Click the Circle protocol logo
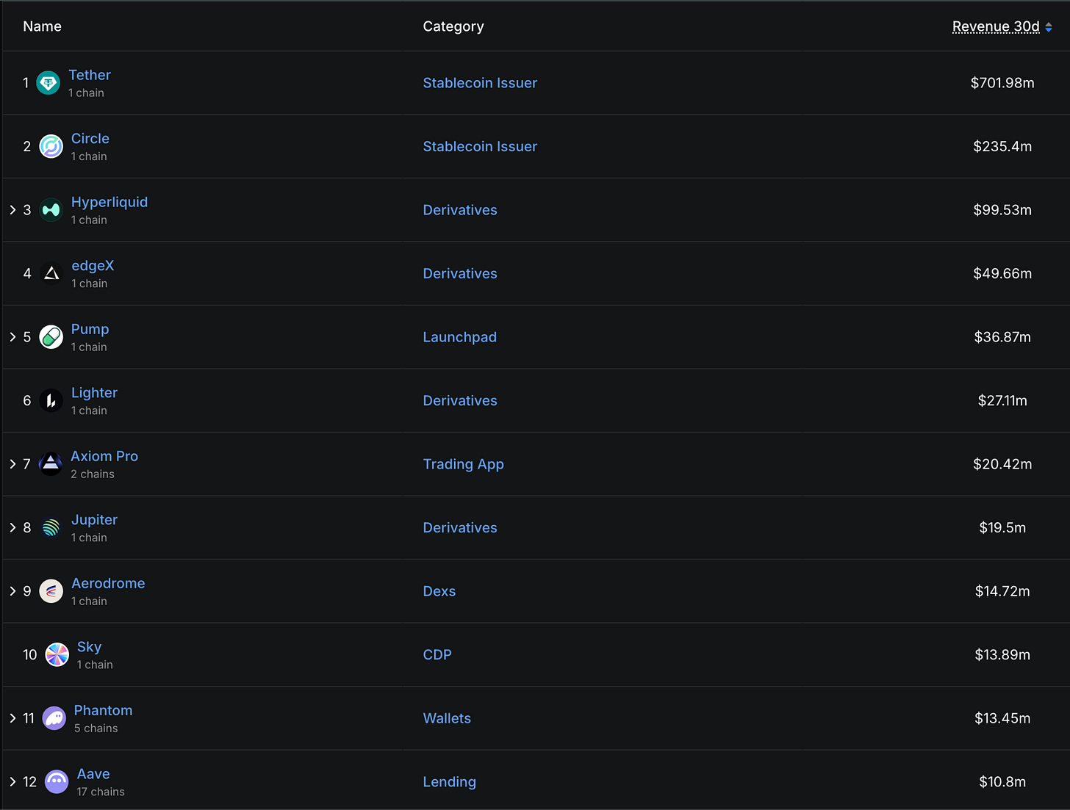This screenshot has height=810, width=1070. tap(51, 147)
